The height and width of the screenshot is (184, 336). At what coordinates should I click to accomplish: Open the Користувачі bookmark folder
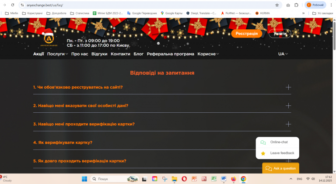[32, 13]
